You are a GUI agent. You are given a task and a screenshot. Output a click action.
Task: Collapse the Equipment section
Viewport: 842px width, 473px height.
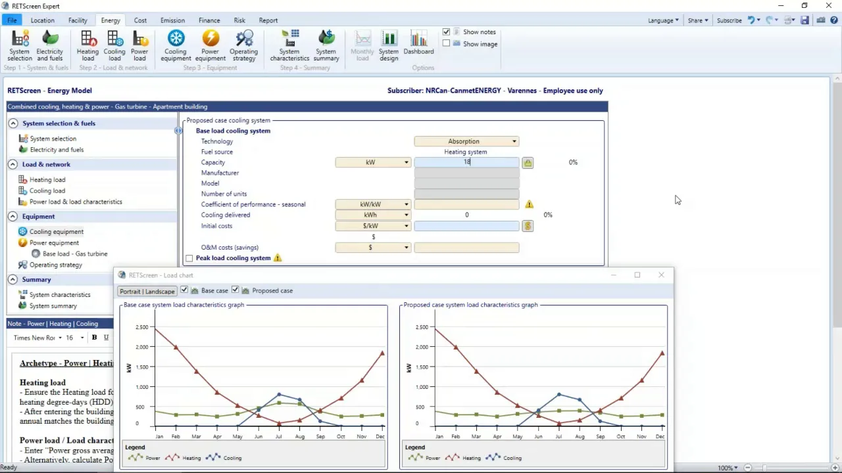click(x=12, y=216)
